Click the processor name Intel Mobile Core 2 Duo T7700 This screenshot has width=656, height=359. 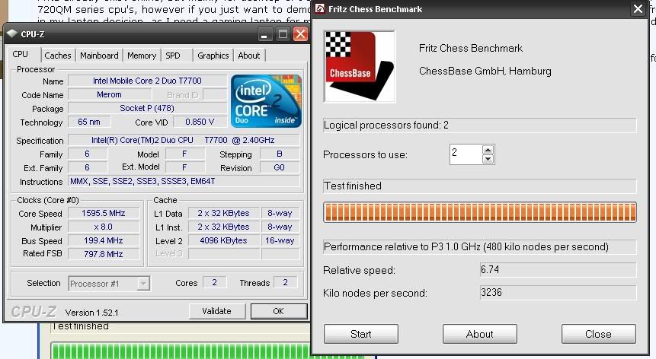147,81
